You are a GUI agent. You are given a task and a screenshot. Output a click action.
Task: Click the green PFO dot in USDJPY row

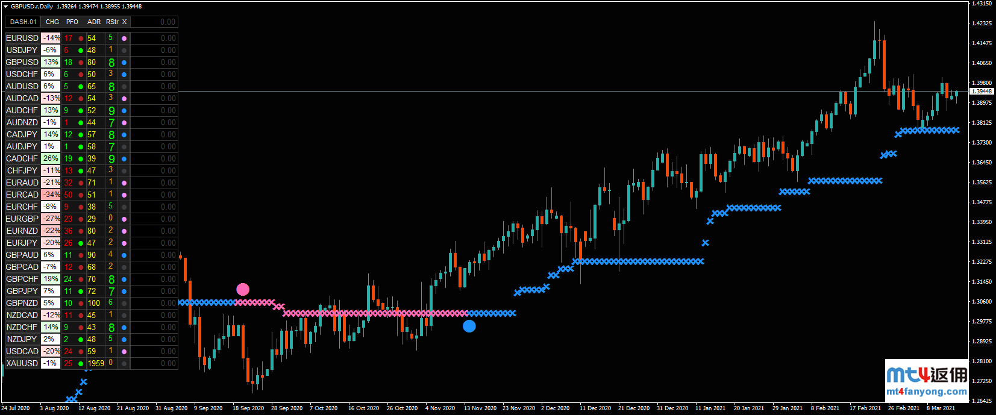tap(81, 51)
